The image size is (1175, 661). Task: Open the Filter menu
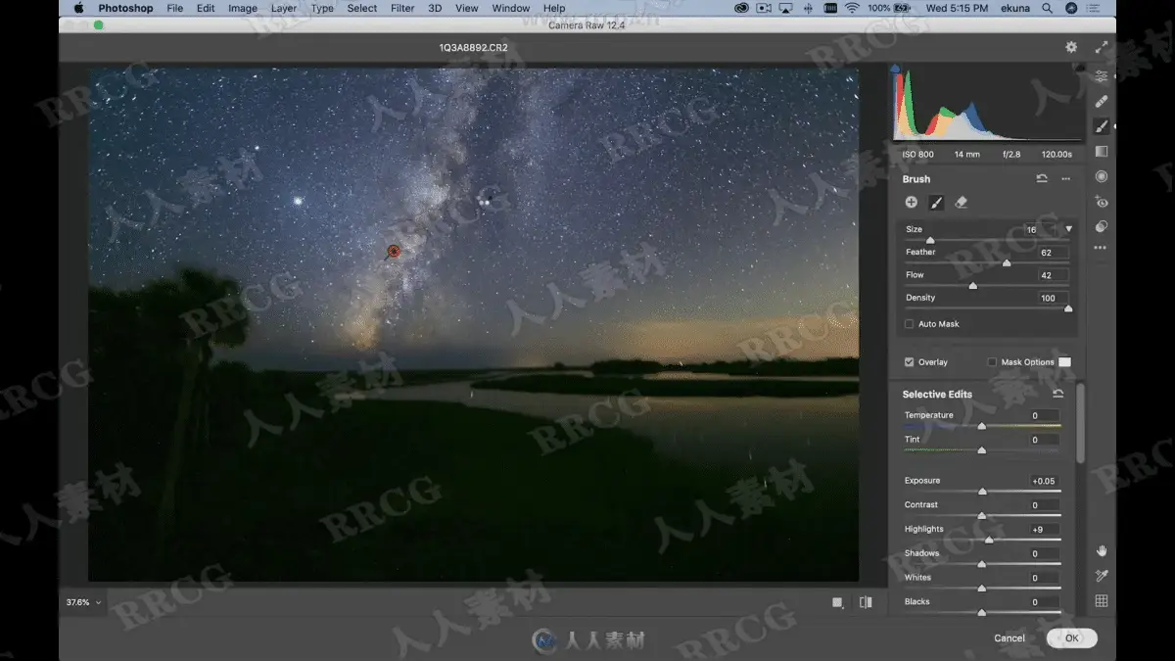point(402,8)
